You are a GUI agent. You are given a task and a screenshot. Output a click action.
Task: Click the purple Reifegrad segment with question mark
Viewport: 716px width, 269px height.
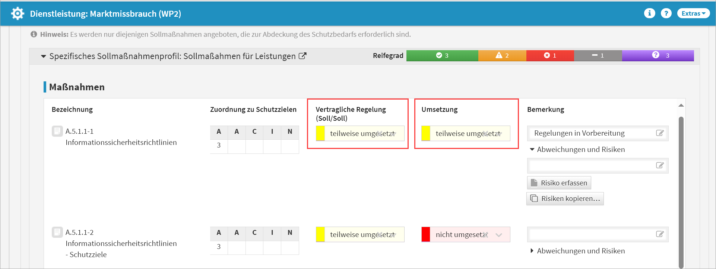658,56
